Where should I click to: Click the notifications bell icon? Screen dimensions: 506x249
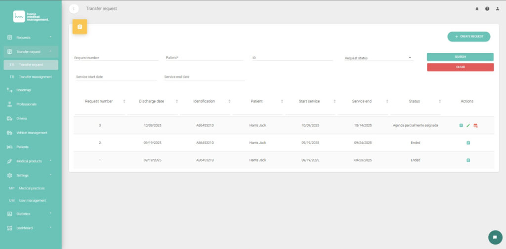[x=477, y=9]
